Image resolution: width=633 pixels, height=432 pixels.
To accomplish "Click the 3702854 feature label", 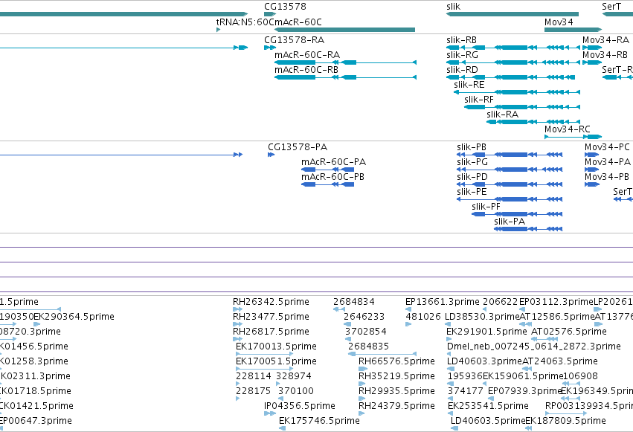I will coord(365,332).
